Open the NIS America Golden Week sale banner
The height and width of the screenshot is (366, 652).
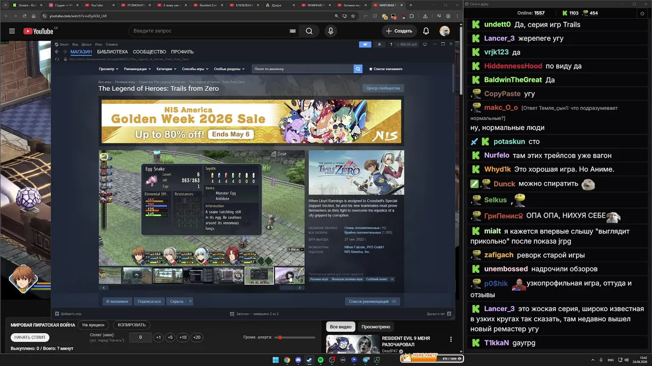251,121
